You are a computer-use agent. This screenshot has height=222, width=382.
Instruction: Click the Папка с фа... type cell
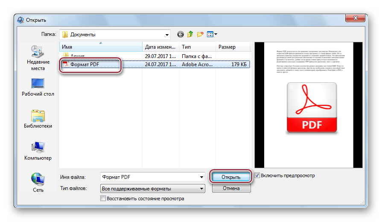197,56
